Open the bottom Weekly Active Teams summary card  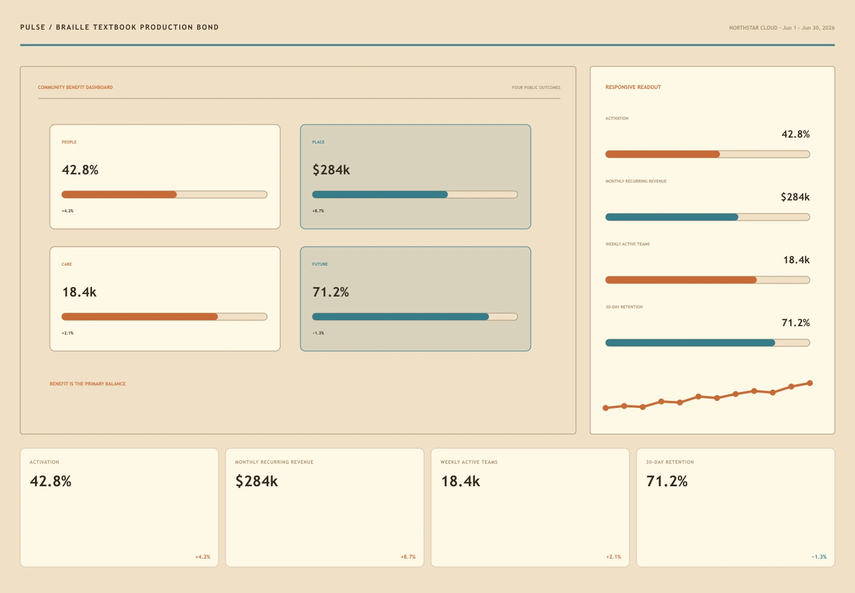pyautogui.click(x=530, y=508)
